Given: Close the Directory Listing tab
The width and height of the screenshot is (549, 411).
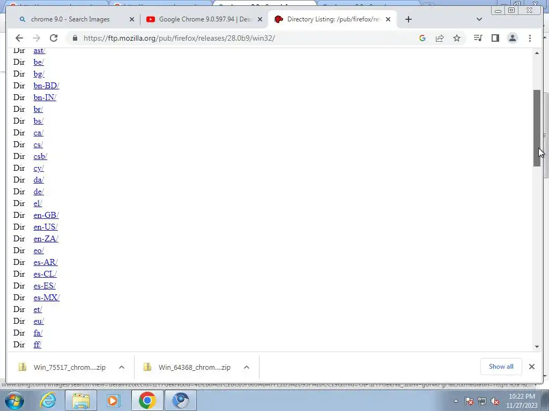Looking at the screenshot, I should tap(388, 19).
